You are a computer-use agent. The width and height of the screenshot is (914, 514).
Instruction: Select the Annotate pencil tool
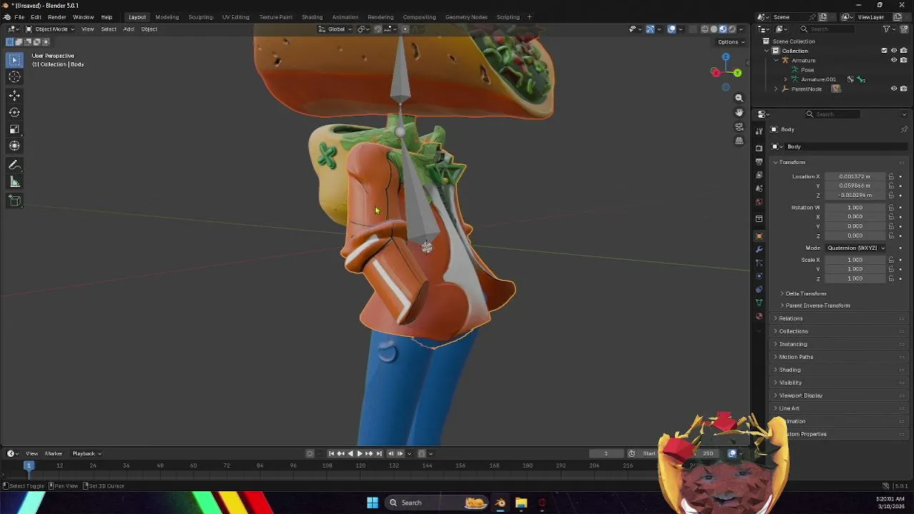point(14,166)
